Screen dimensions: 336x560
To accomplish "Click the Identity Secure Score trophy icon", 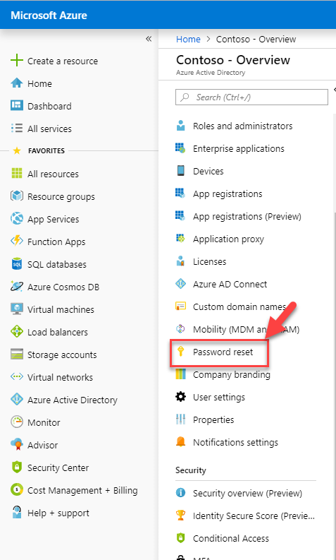I will point(180,515).
